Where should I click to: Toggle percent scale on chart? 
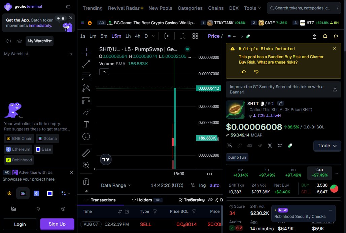click(x=193, y=185)
